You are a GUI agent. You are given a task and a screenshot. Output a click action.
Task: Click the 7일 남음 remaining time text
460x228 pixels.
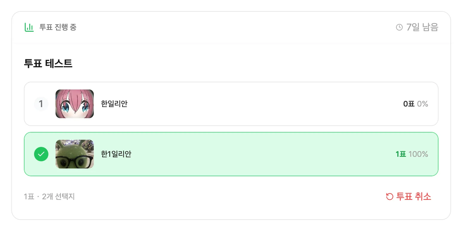coord(422,27)
